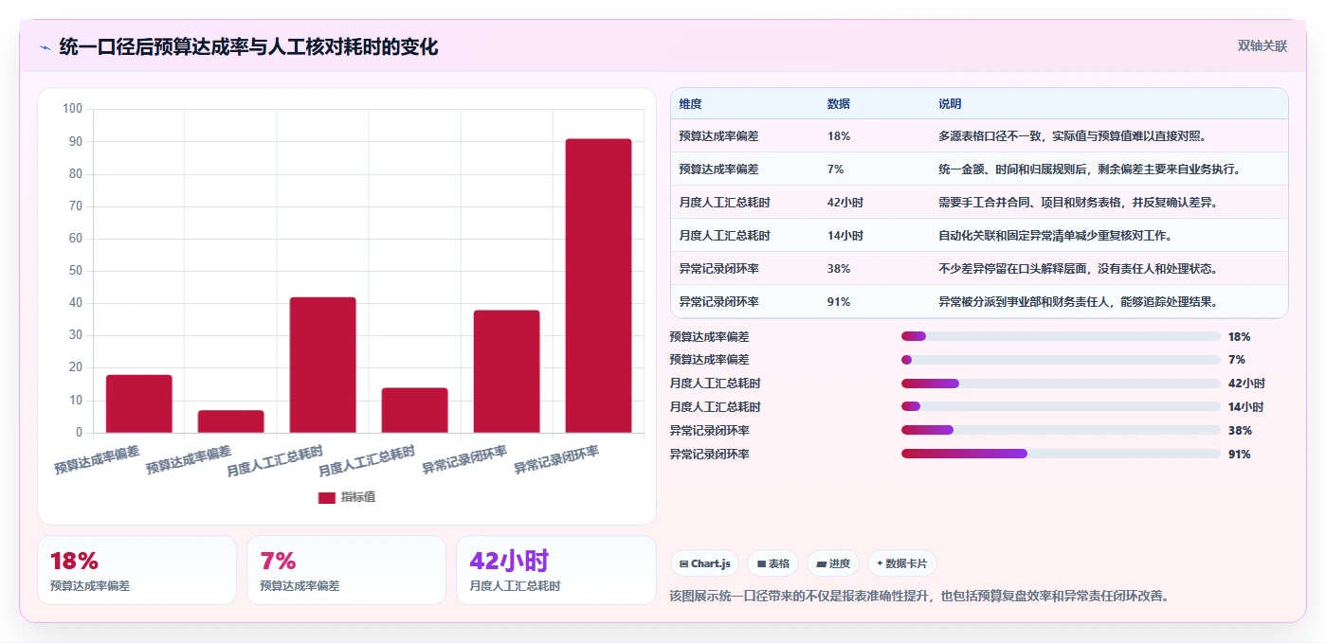The height and width of the screenshot is (643, 1326).
Task: Click the progress bar labeled 14小时
Action: [x=1061, y=406]
